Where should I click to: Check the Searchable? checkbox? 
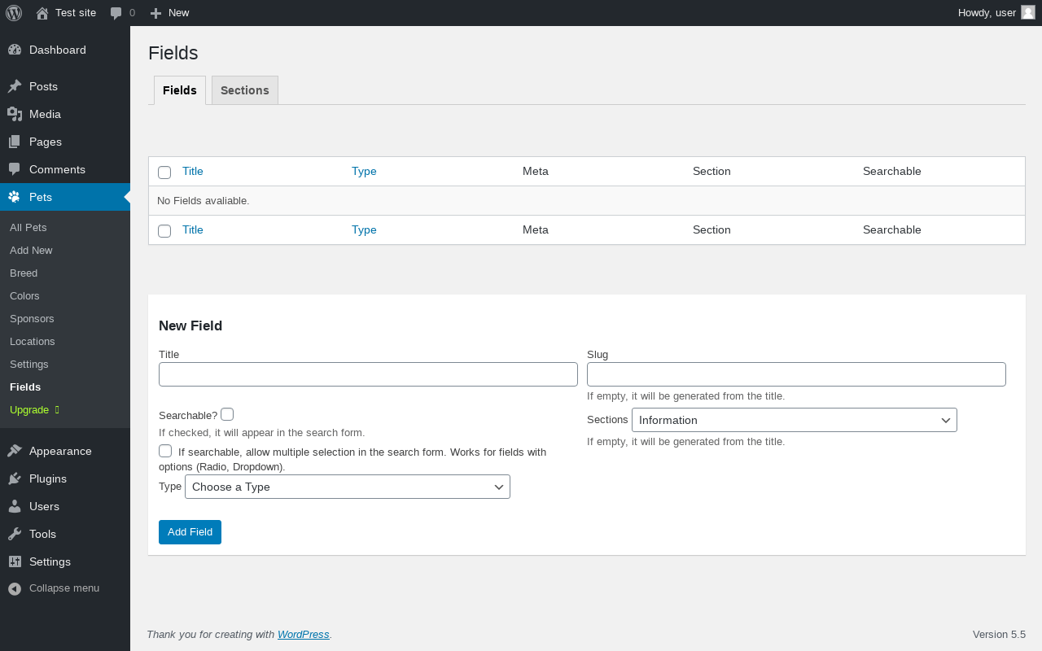[x=227, y=414]
